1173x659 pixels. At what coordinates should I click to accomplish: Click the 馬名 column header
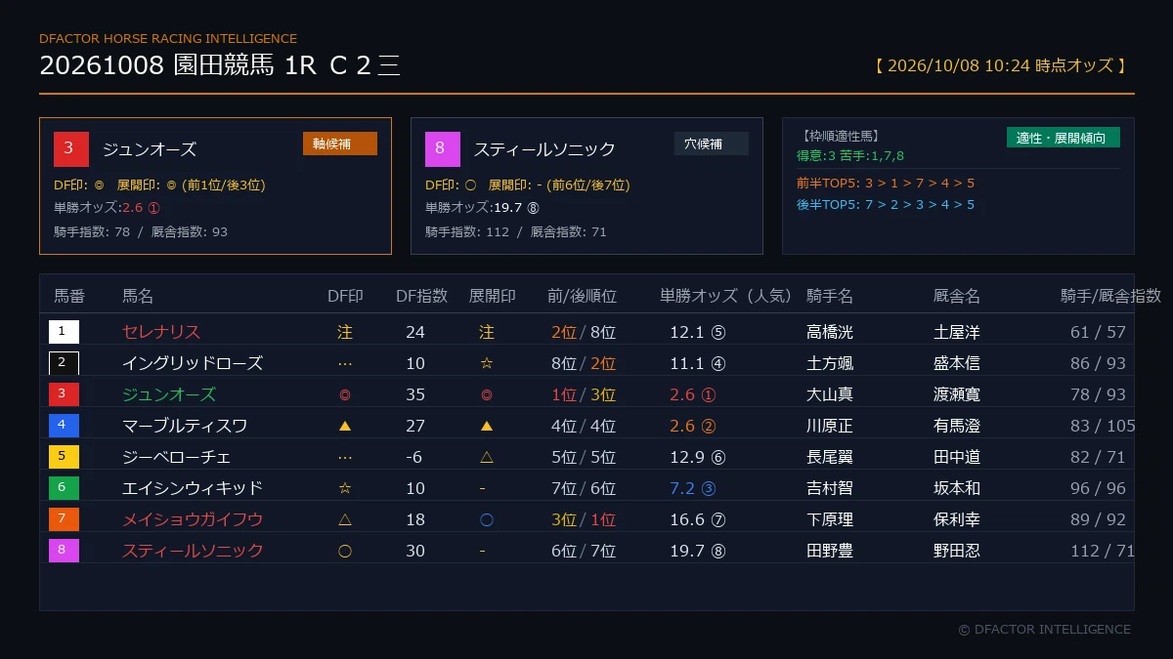click(138, 296)
